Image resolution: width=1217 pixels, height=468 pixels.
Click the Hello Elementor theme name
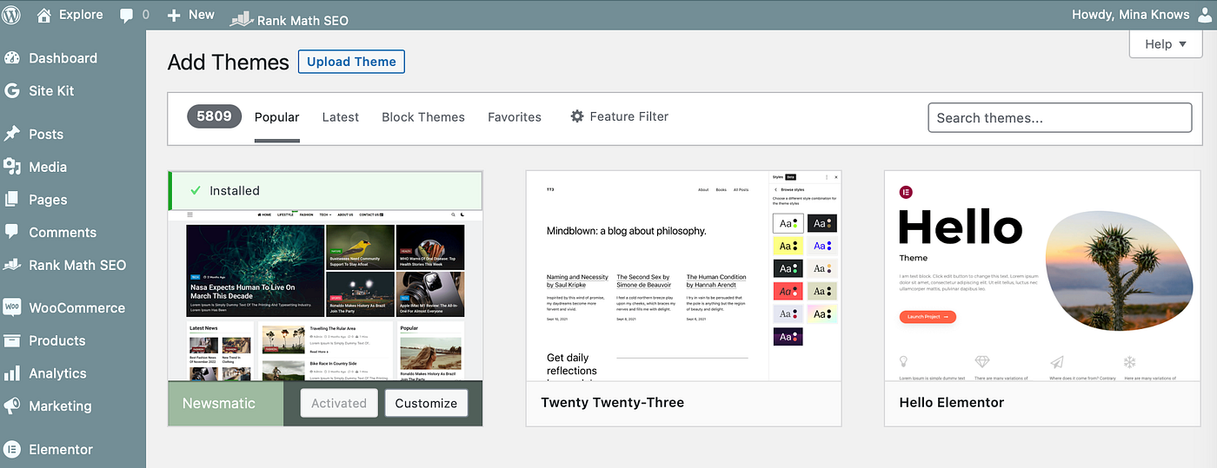(951, 403)
